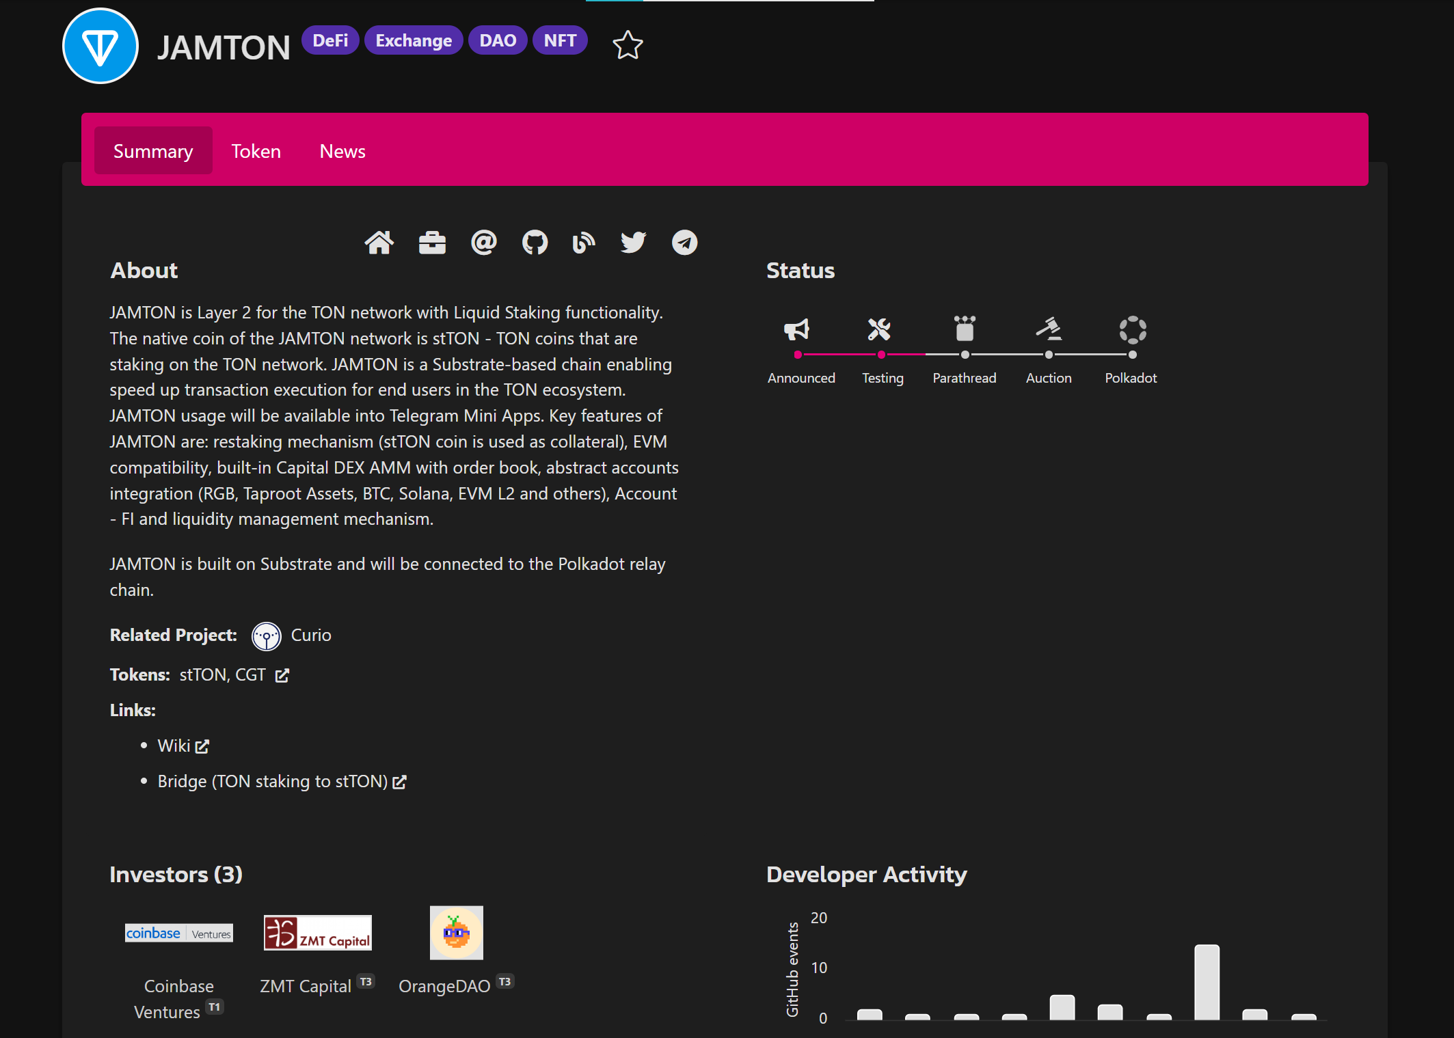The height and width of the screenshot is (1038, 1454).
Task: Click the Parathread status icon
Action: 965,329
